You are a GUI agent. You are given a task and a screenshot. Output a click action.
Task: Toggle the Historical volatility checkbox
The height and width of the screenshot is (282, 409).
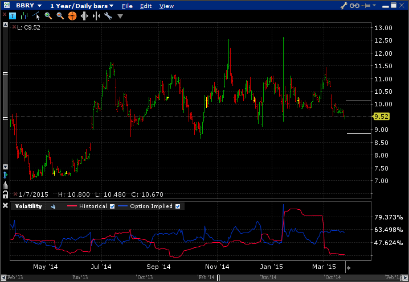(x=112, y=206)
